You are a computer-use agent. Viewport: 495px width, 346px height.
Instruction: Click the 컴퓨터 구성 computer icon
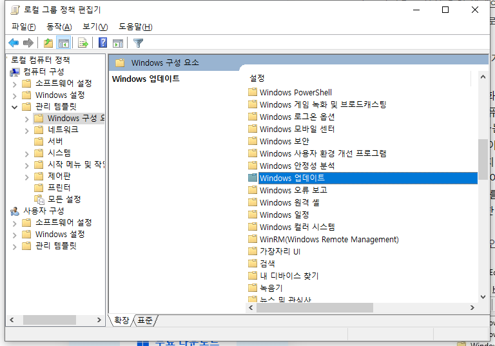click(15, 72)
